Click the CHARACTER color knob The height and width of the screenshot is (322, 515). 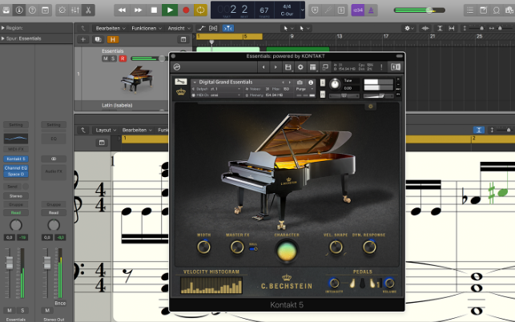coord(287,251)
